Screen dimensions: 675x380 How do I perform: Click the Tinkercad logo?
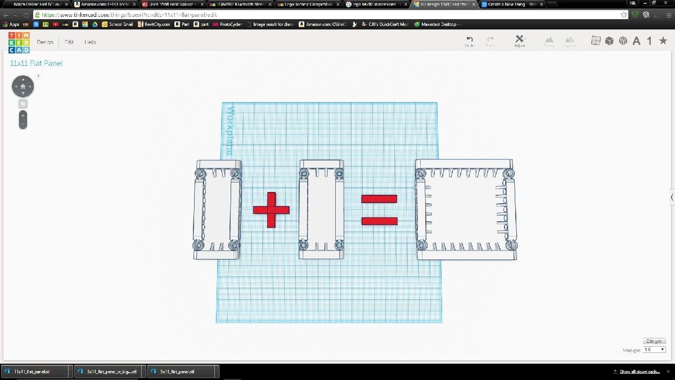click(19, 43)
